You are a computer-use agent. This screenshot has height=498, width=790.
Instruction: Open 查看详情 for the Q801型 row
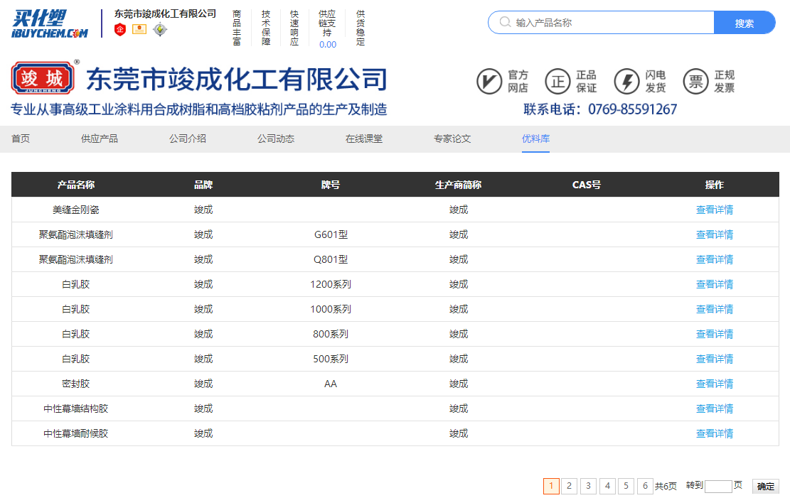tap(715, 259)
